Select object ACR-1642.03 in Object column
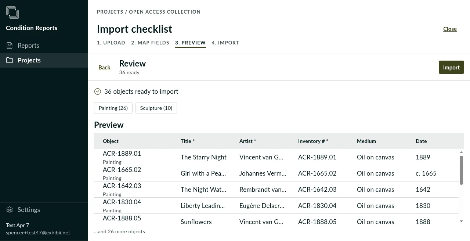The width and height of the screenshot is (470, 241). click(122, 186)
